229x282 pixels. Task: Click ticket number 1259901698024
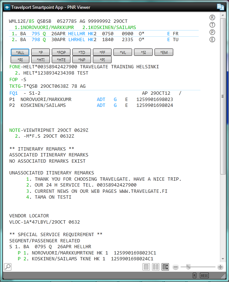coord(155,105)
